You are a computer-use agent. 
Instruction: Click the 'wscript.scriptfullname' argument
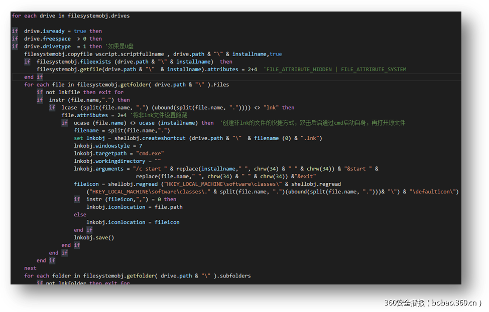coord(130,54)
